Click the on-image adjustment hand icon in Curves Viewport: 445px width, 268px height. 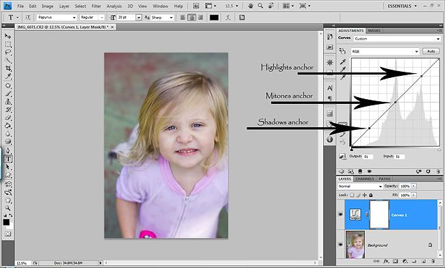click(x=342, y=51)
